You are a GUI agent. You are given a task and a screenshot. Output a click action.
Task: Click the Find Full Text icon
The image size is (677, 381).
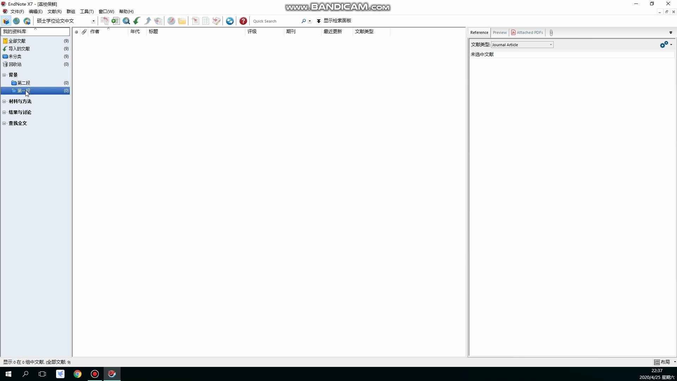(158, 21)
